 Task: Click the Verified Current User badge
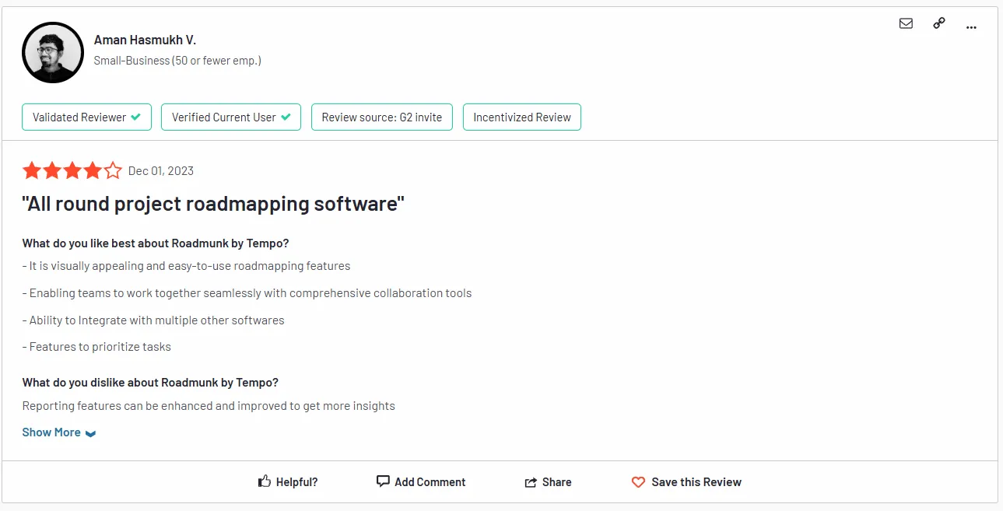pos(231,117)
